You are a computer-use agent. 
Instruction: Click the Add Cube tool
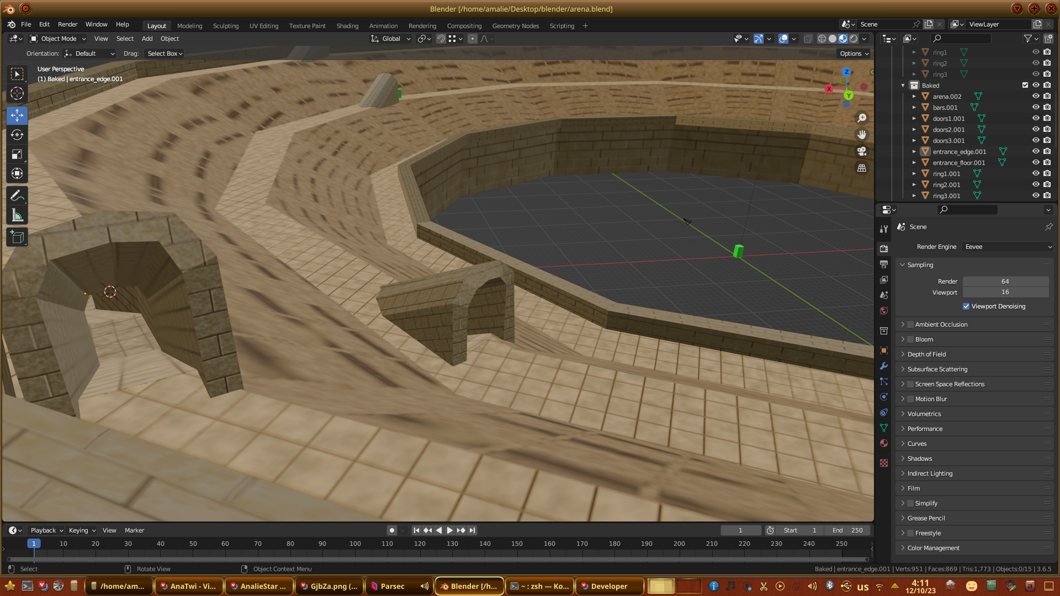[17, 237]
